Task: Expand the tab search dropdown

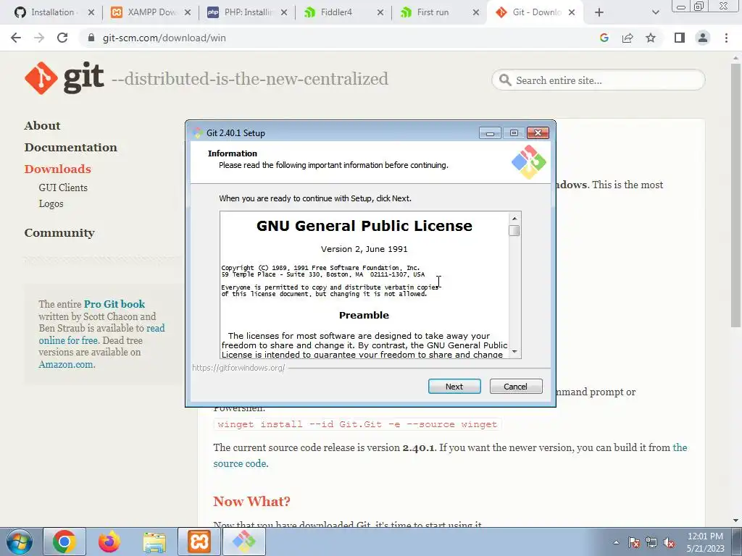Action: [x=655, y=12]
